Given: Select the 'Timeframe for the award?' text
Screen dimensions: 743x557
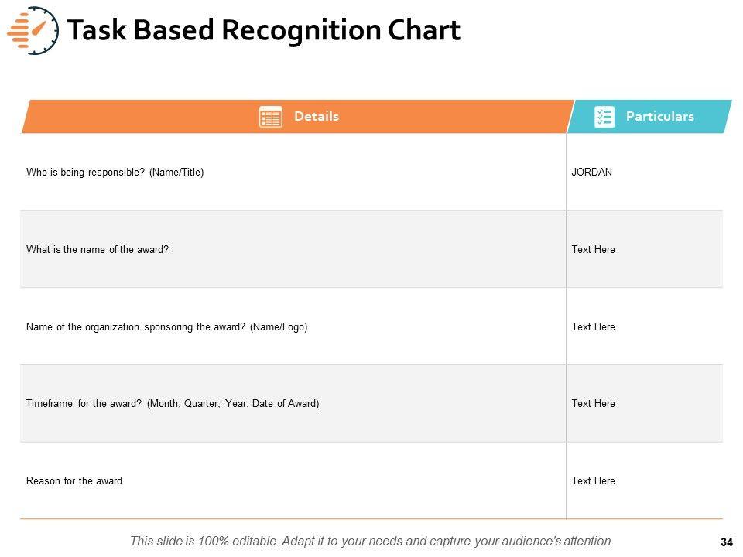Looking at the screenshot, I should pyautogui.click(x=173, y=404).
